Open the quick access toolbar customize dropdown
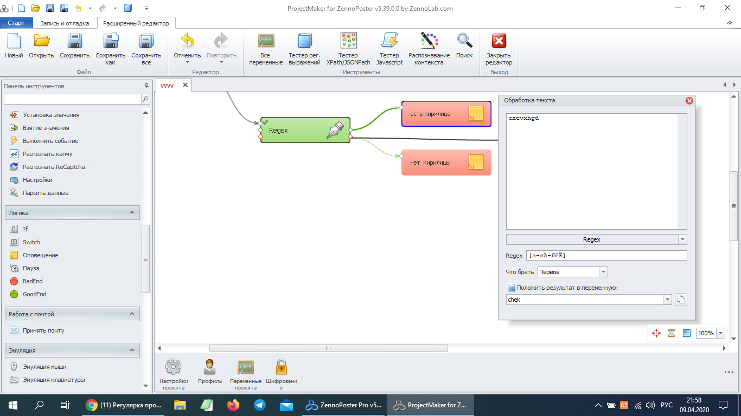The image size is (741, 416). point(147,8)
